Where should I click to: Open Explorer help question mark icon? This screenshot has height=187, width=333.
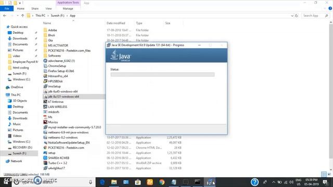(x=330, y=8)
